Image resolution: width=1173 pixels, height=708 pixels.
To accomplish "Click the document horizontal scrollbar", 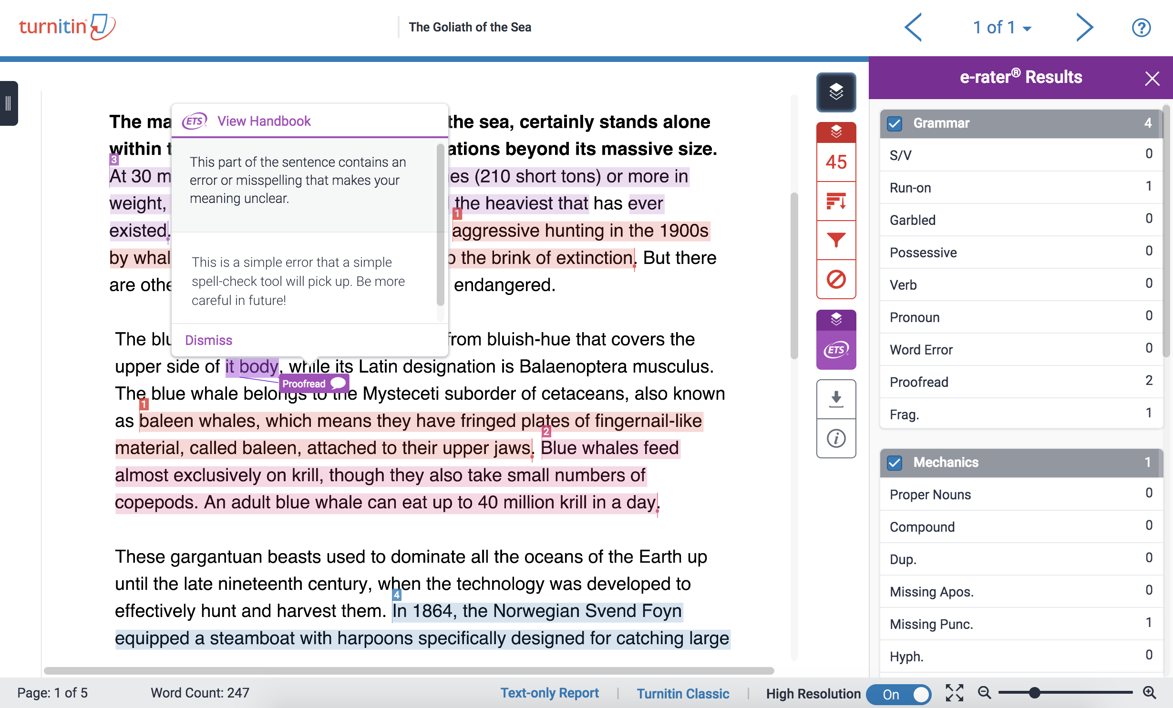I will [409, 670].
